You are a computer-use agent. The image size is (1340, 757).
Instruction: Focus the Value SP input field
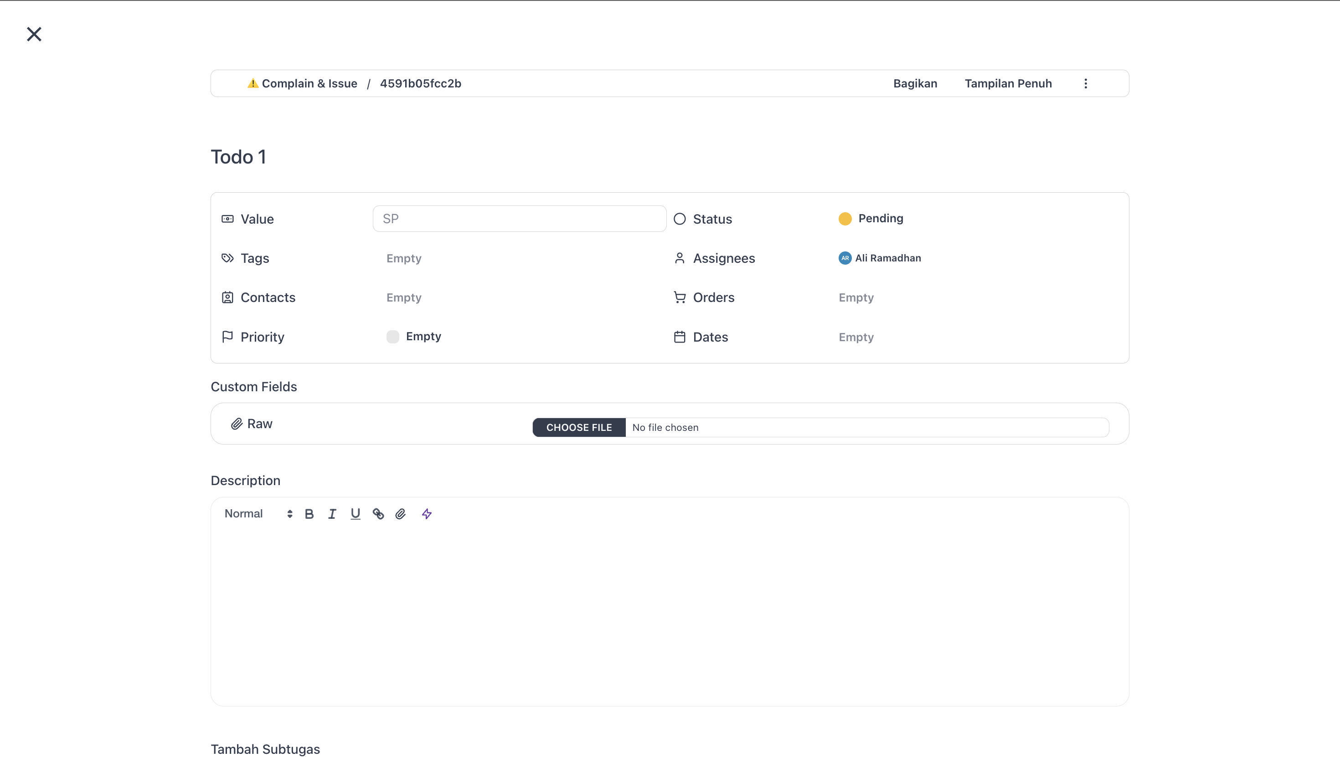pos(519,219)
